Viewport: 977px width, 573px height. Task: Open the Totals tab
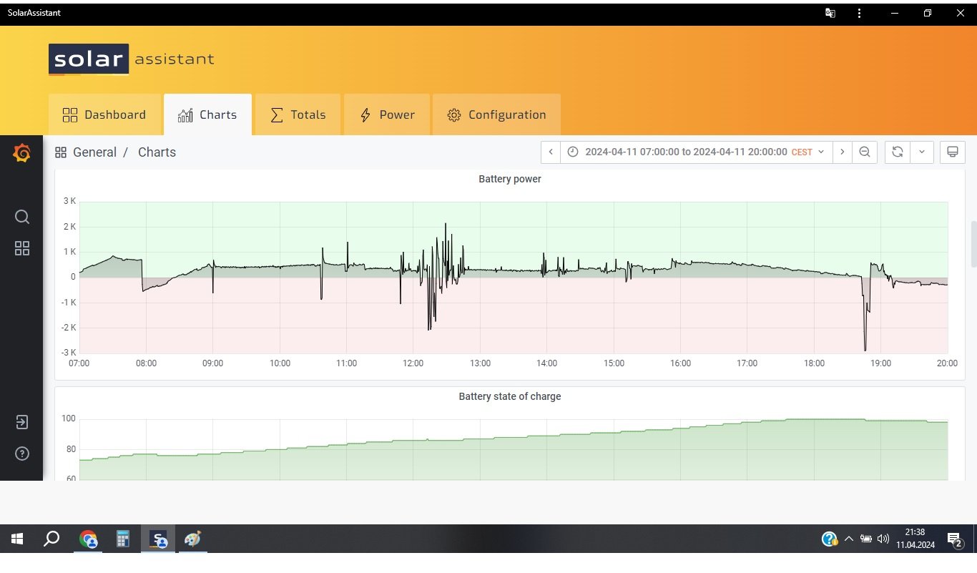[298, 114]
